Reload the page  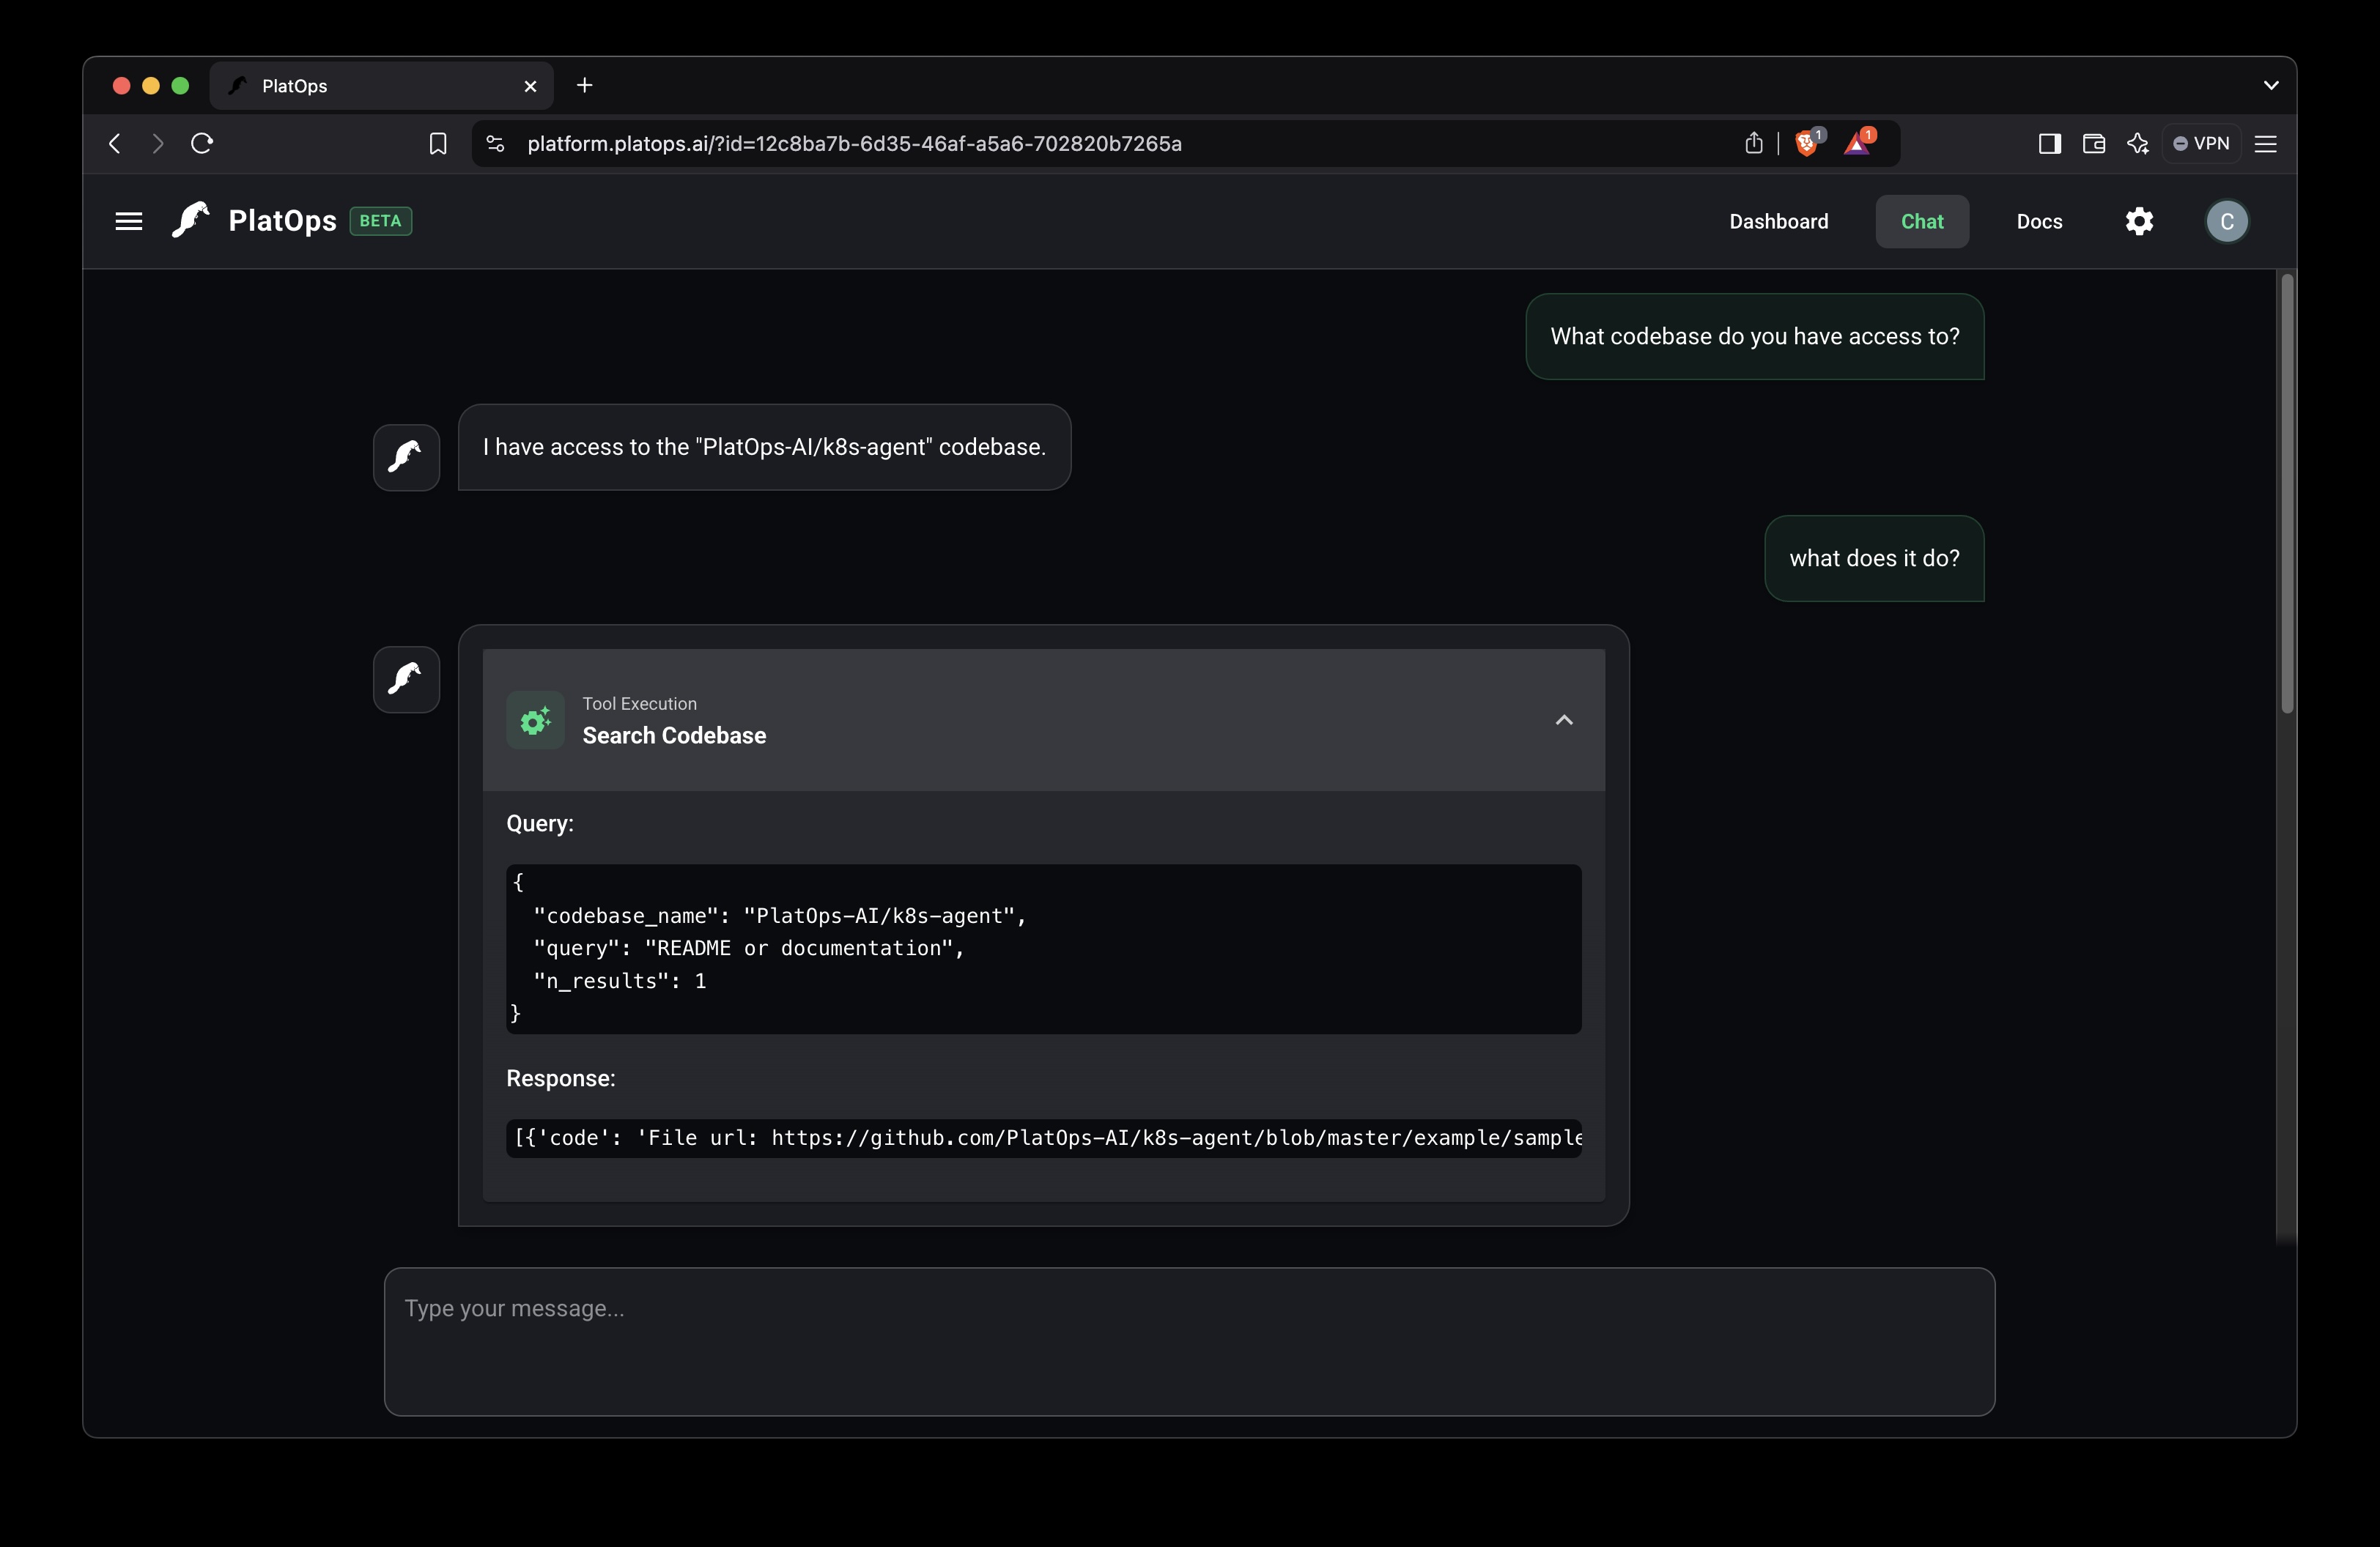[202, 143]
